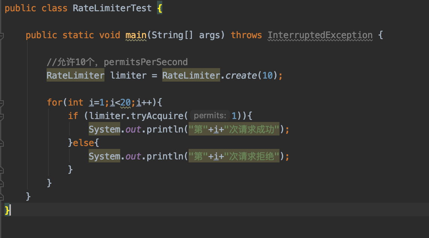Click the permits: parameter hint

tap(210, 116)
